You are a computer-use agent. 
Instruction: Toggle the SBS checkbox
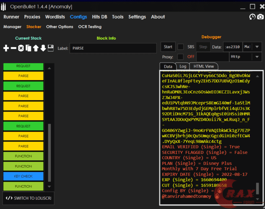pyautogui.click(x=181, y=47)
